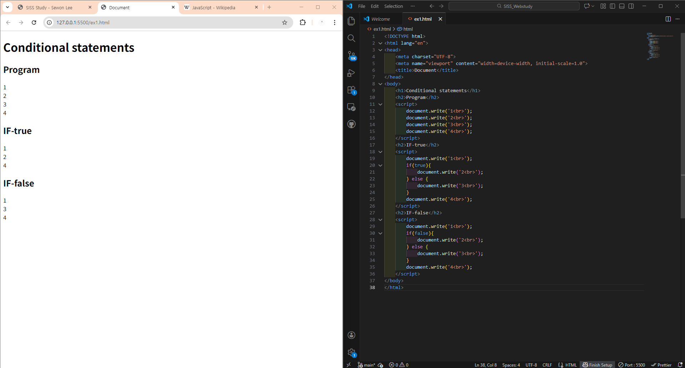This screenshot has width=685, height=368.
Task: Open the Extensions view
Action: pyautogui.click(x=351, y=90)
